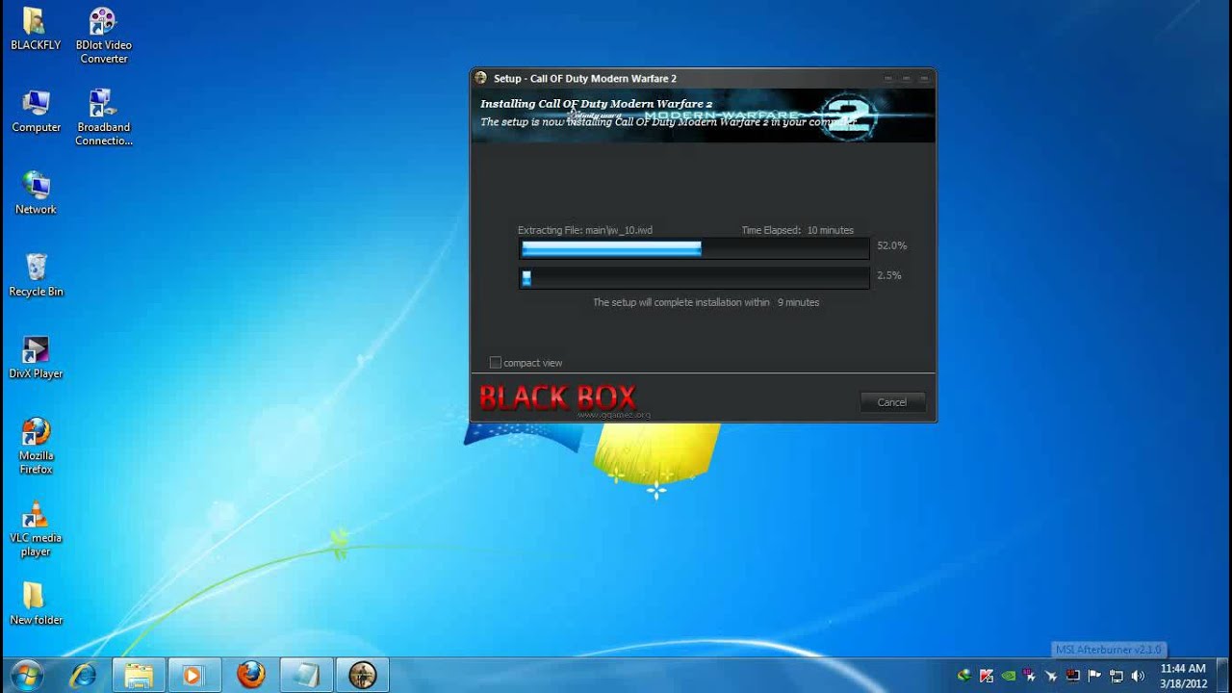Screen dimensions: 1232x693
Task: Select the BLACKFLY folder on the desktop
Action: point(36,29)
